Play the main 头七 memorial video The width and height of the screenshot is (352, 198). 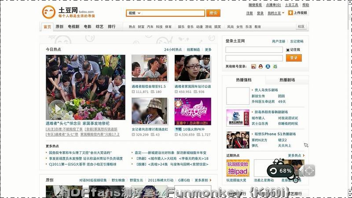tap(58, 109)
